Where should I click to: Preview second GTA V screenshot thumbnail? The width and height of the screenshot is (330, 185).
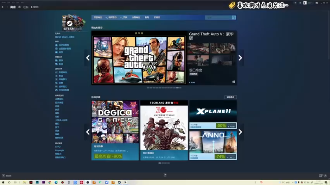coord(223,48)
